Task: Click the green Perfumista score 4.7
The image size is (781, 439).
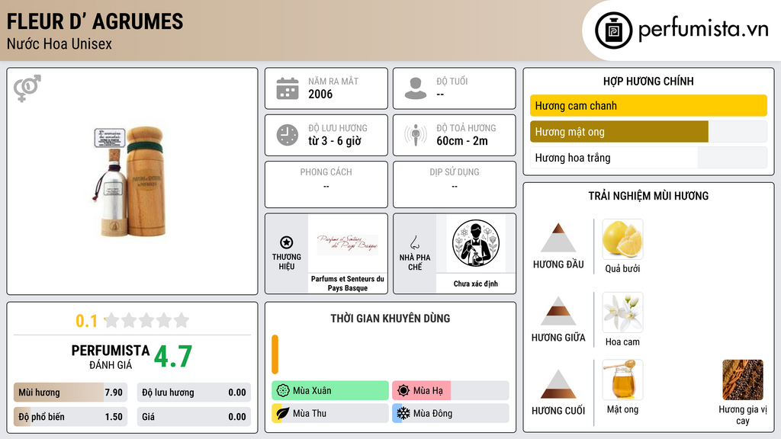Action: pyautogui.click(x=173, y=356)
